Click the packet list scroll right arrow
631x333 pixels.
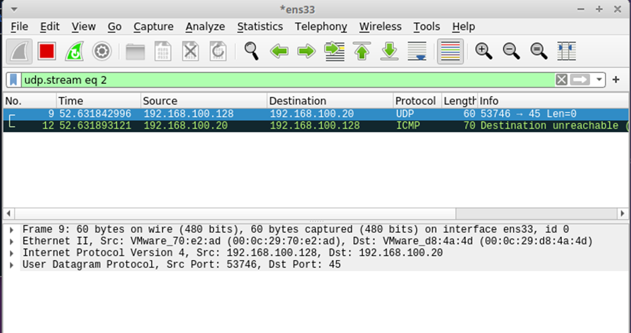pyautogui.click(x=622, y=213)
